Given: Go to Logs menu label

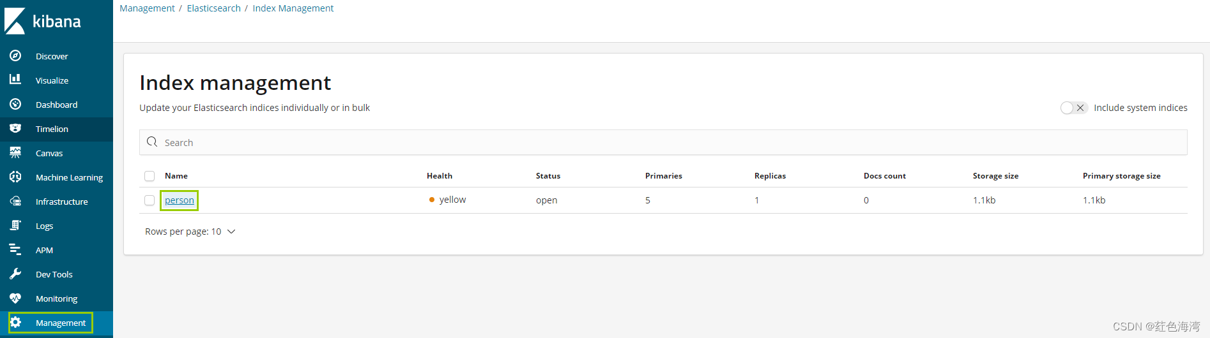Looking at the screenshot, I should pyautogui.click(x=44, y=226).
